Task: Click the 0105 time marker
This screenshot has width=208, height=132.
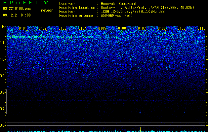Action: pos(102,28)
